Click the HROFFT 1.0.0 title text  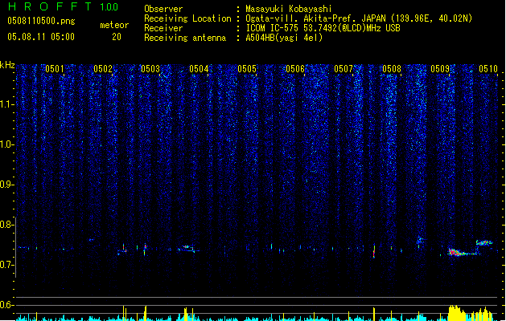pyautogui.click(x=64, y=6)
